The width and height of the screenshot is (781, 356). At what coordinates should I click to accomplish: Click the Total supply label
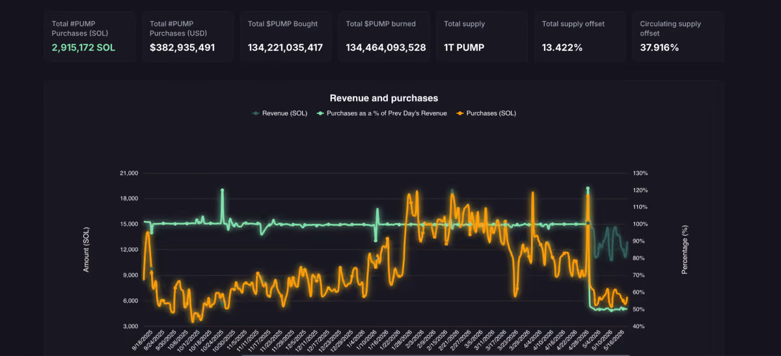tap(464, 24)
